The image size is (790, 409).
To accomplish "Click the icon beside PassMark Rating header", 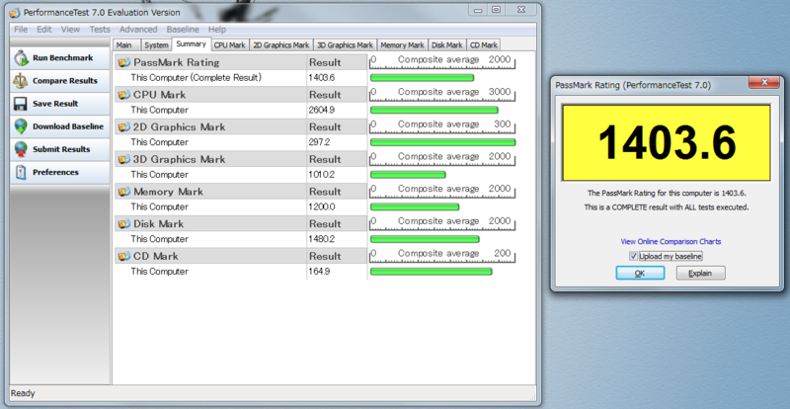I will click(x=123, y=62).
